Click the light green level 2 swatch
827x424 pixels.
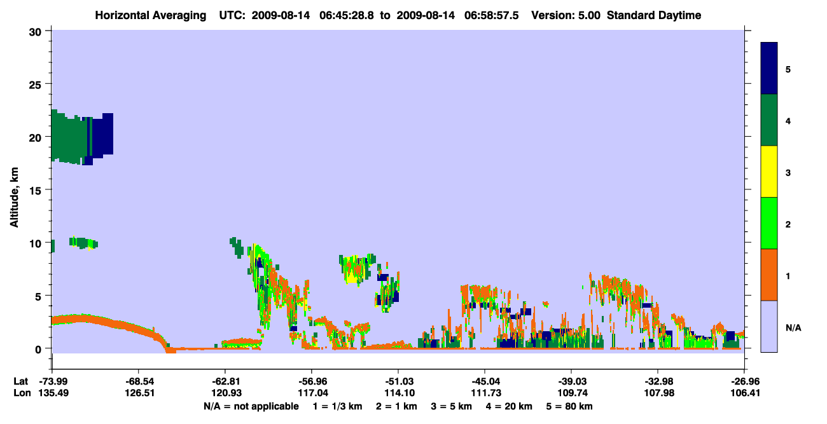coord(769,223)
